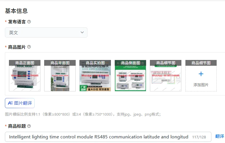Select the 商品正面图 product thumbnail
Screen dimensions: 225x143
(x=25, y=76)
